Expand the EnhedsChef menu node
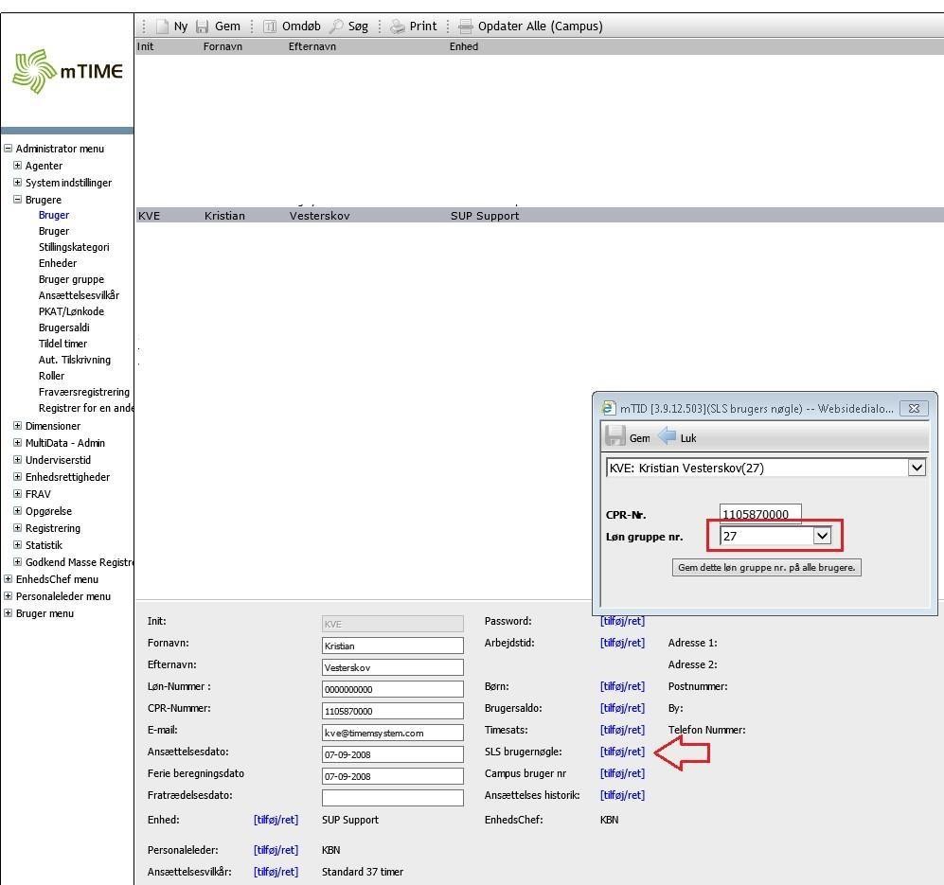The height and width of the screenshot is (885, 944). click(x=9, y=579)
